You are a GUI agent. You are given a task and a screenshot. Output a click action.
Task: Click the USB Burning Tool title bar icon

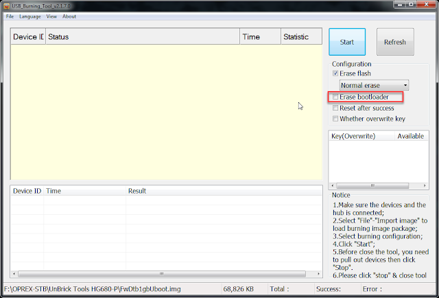[6, 5]
